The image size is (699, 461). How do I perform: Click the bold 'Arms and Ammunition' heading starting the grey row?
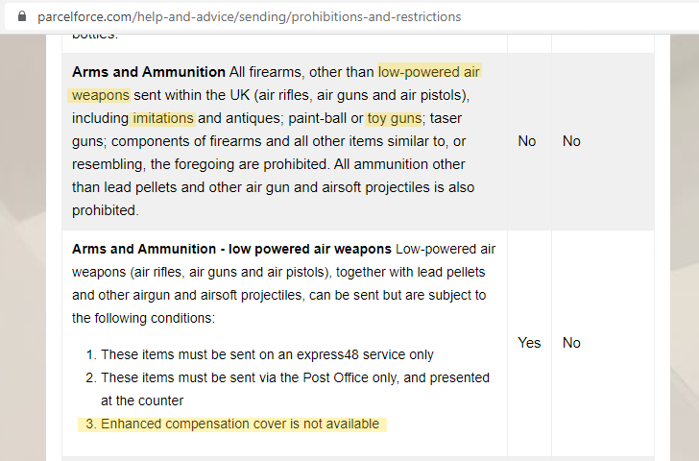pyautogui.click(x=148, y=72)
